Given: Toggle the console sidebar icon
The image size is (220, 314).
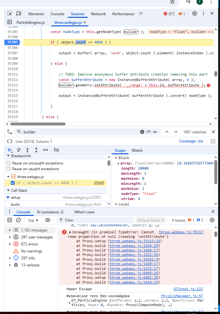Looking at the screenshot, I should 10,220.
